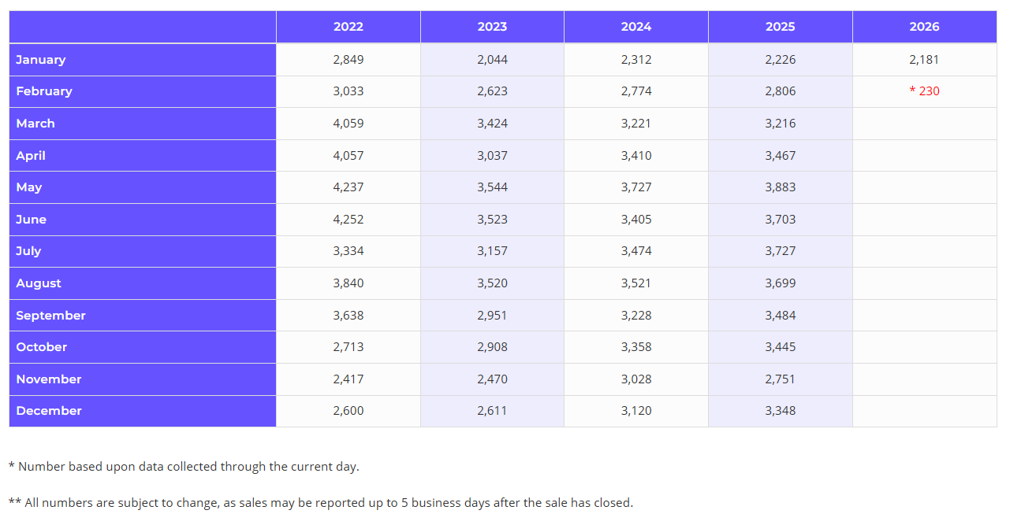Select the November 2024 cell showing 3,028

click(636, 379)
